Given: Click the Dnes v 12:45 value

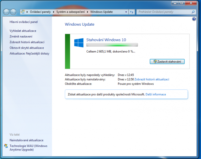Looking at the screenshot, I should pyautogui.click(x=126, y=75).
